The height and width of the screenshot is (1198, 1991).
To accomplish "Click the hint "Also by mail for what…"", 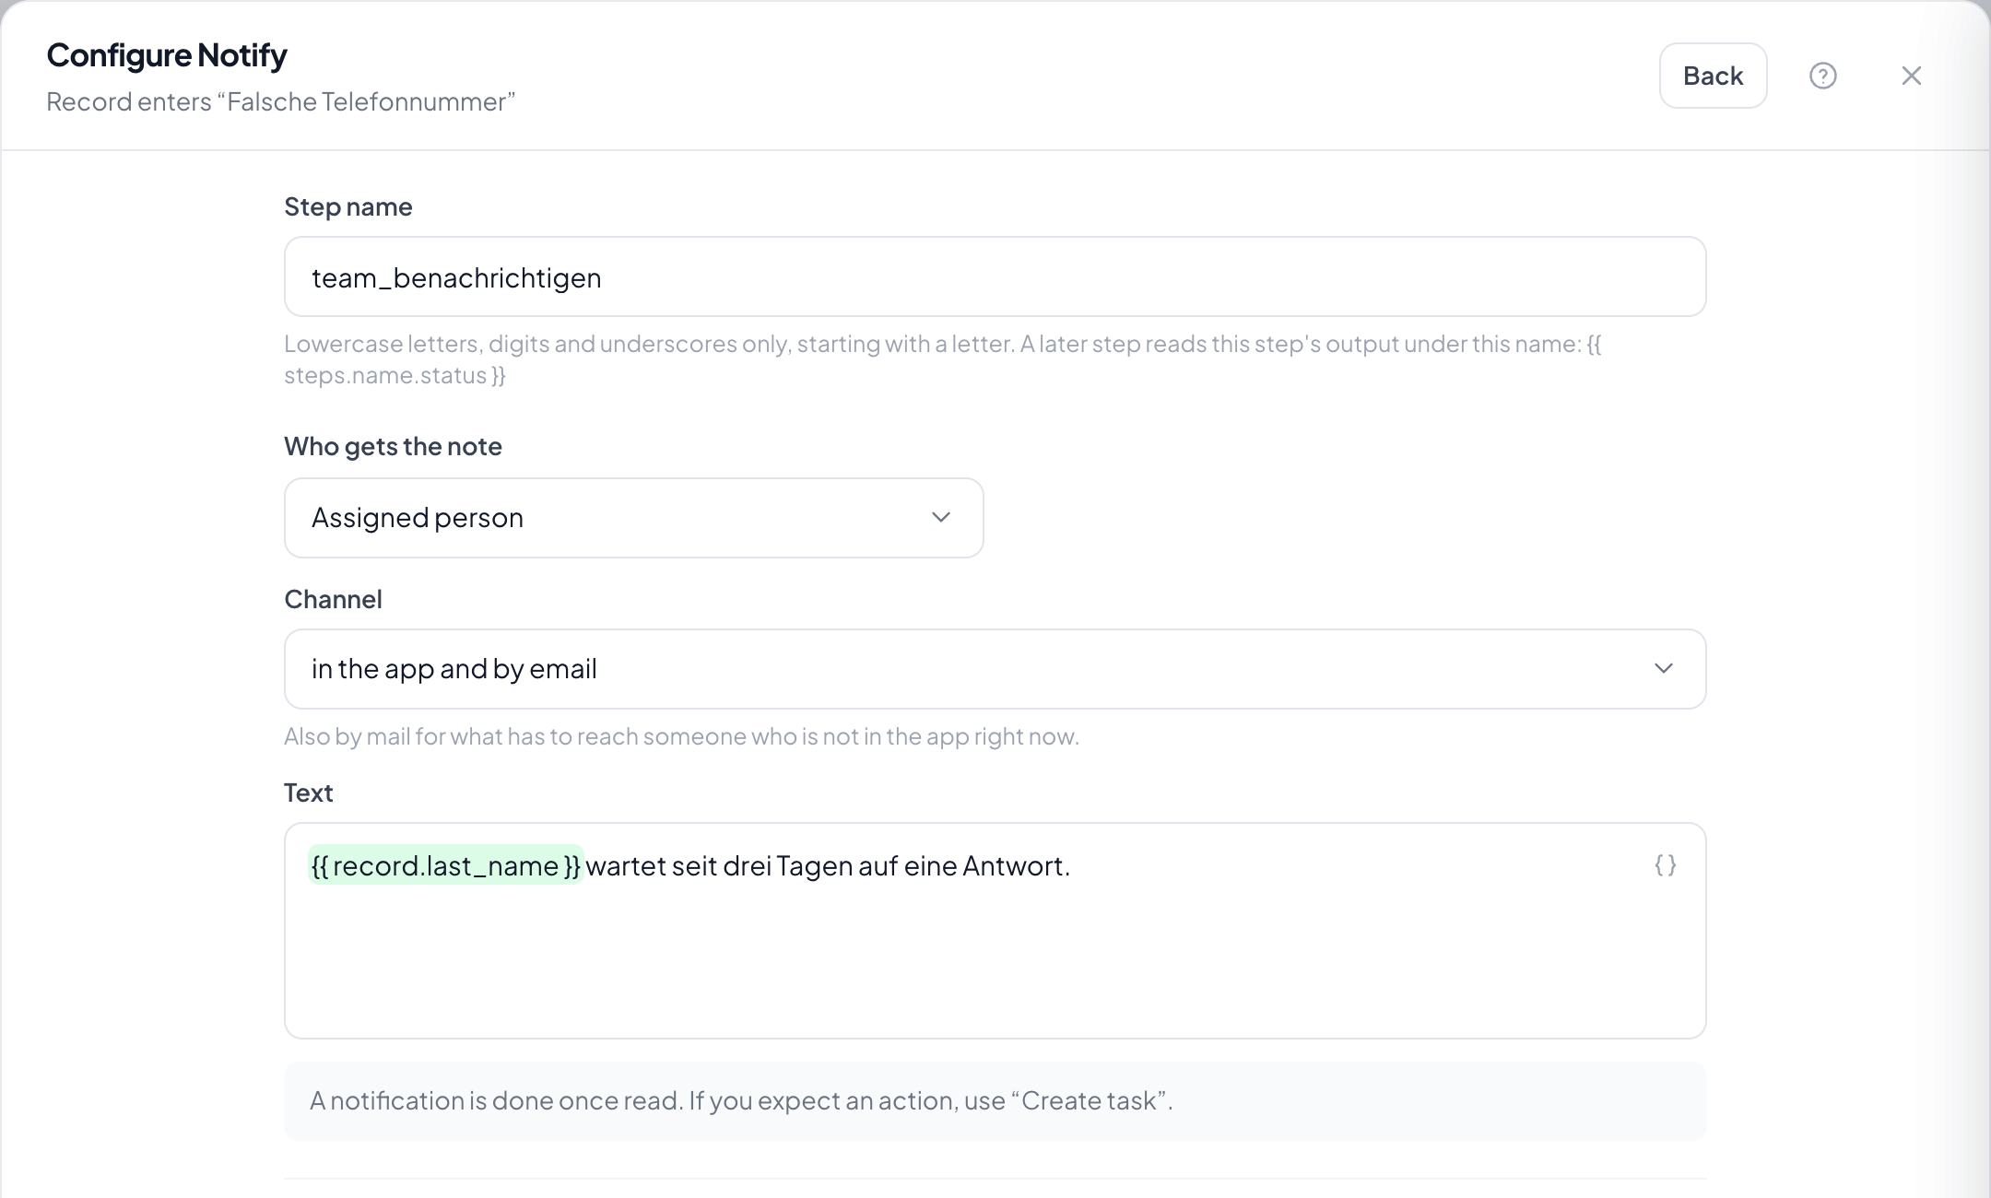I will 681,736.
